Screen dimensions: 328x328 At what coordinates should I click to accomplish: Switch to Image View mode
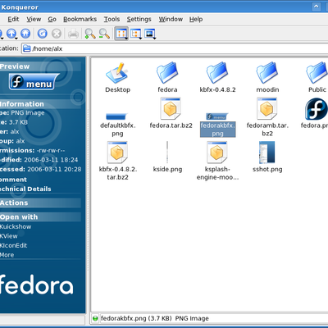tap(149, 34)
